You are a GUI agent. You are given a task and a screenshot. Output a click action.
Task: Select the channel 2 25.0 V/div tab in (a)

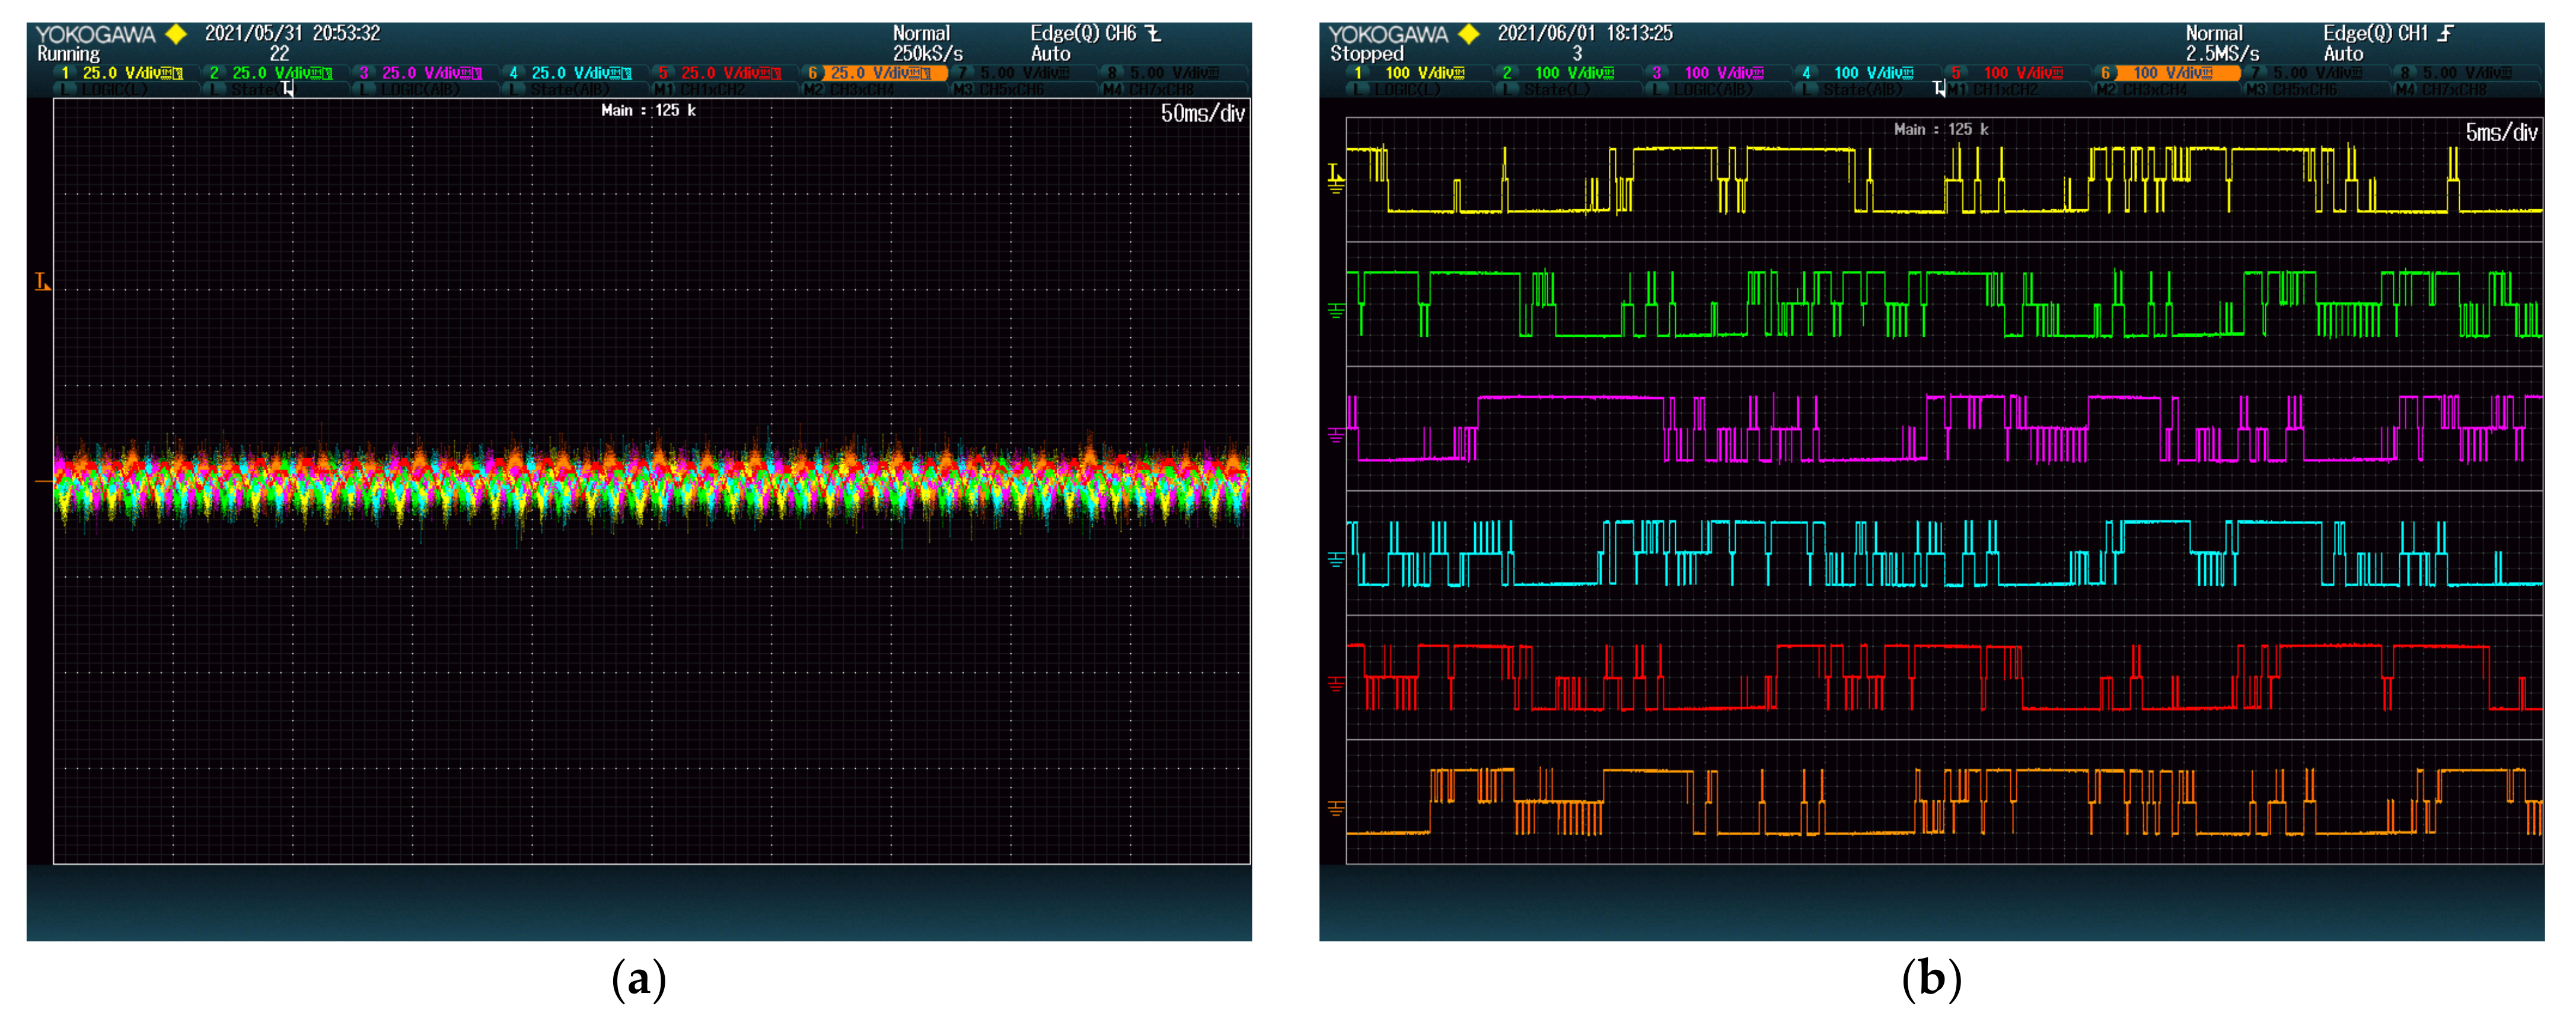271,73
